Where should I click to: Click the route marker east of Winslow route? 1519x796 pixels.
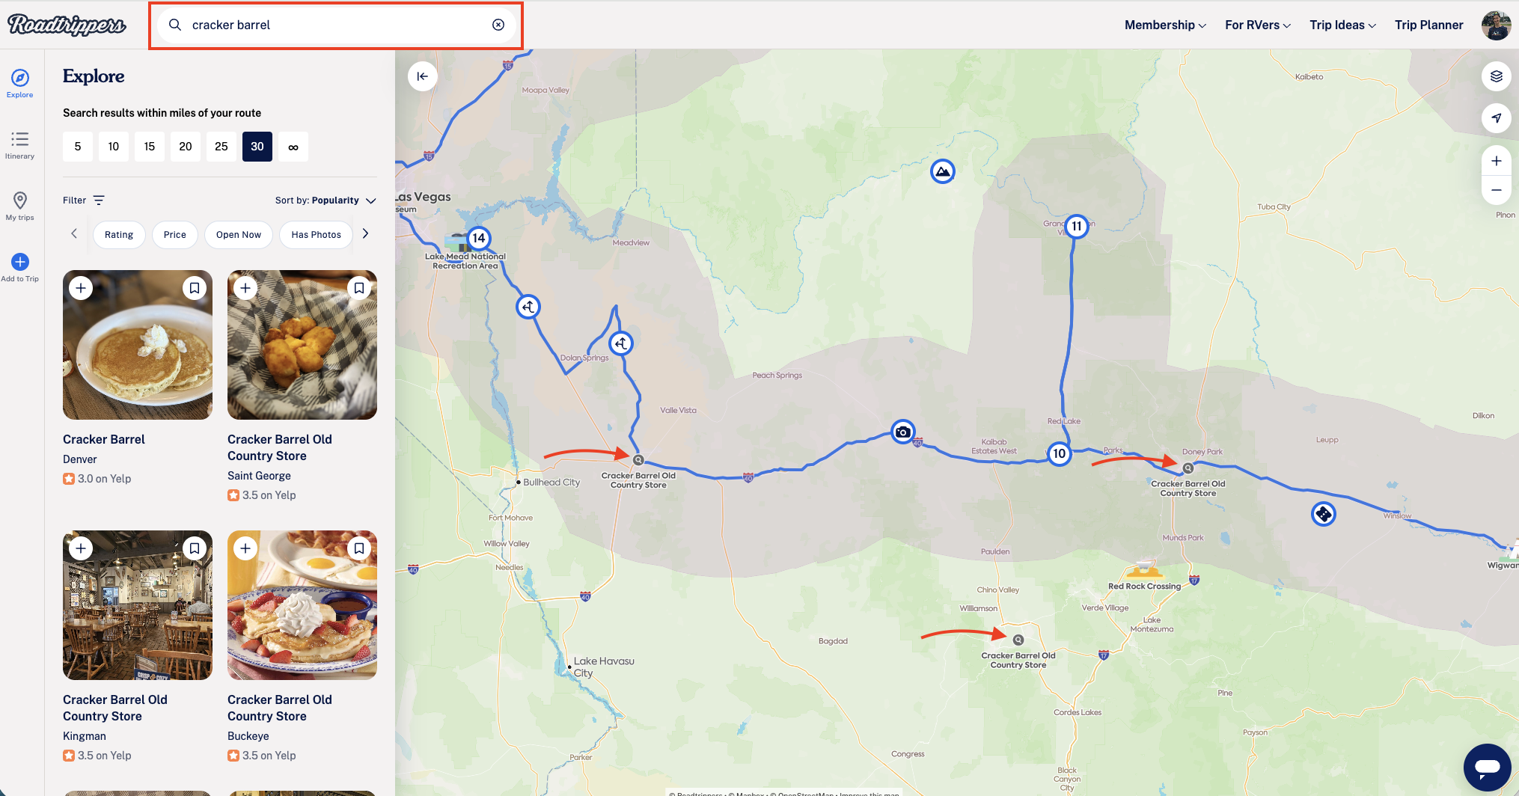pyautogui.click(x=1324, y=514)
